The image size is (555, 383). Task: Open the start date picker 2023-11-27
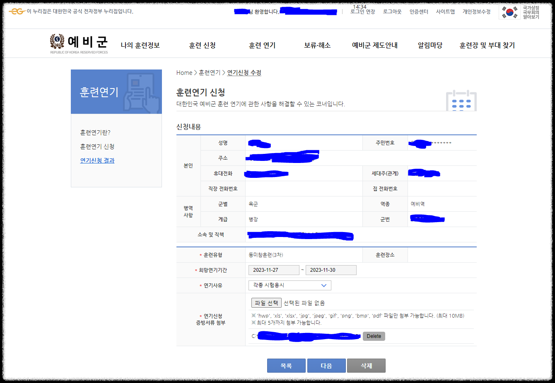point(274,270)
